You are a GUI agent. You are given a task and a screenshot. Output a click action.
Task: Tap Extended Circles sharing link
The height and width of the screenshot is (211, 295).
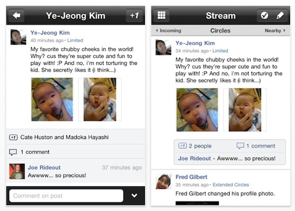coord(231,184)
